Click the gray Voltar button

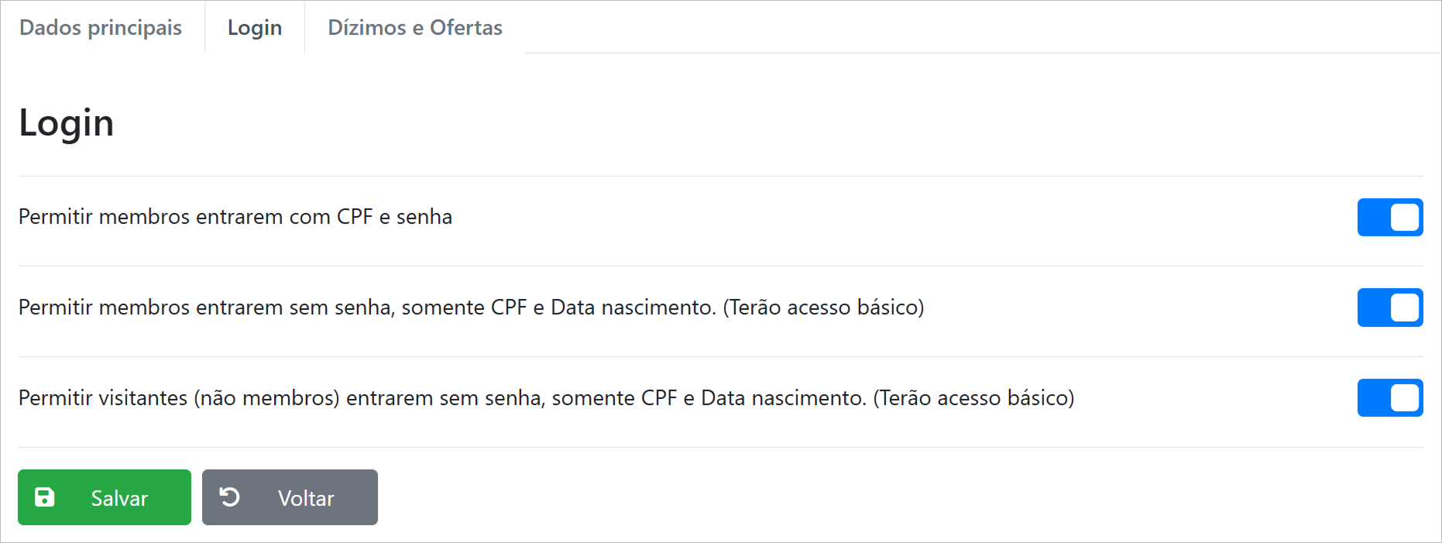click(x=290, y=497)
